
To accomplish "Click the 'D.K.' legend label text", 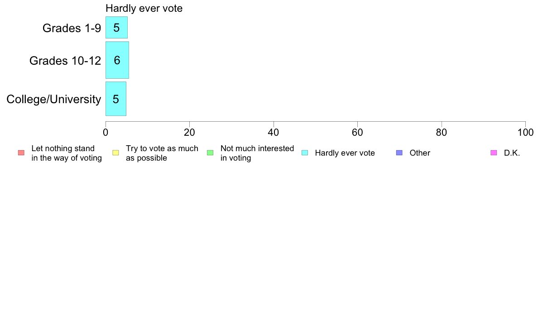I will coord(512,153).
